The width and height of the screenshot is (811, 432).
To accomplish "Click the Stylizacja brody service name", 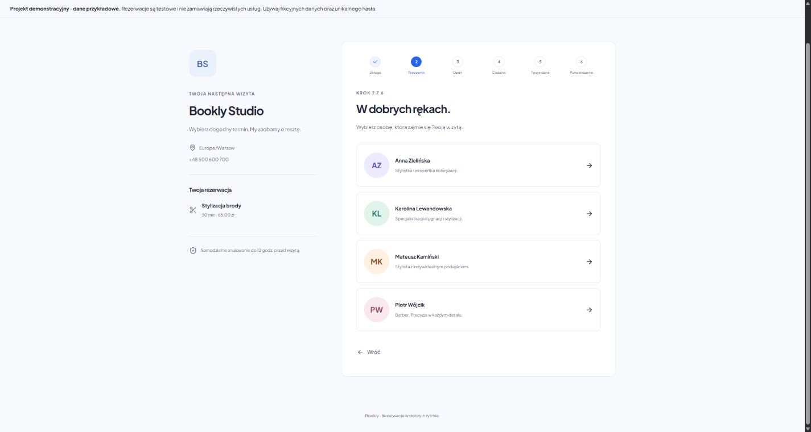I will pos(221,206).
